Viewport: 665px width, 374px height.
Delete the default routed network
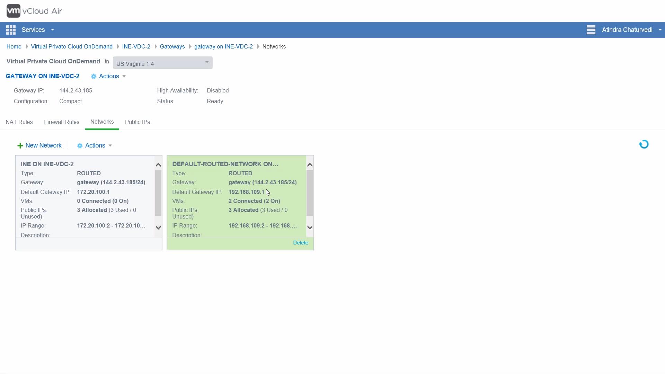301,243
